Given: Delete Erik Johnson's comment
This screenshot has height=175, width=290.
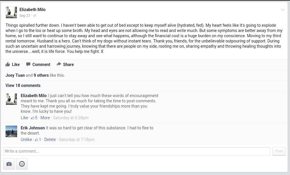Looking at the screenshot, I should pyautogui.click(x=50, y=140).
